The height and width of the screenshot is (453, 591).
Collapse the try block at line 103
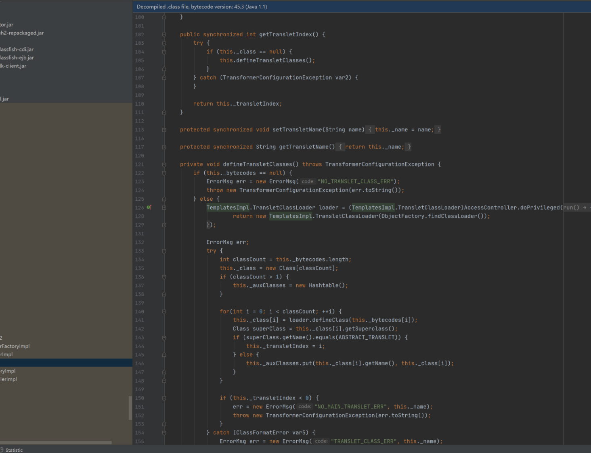[164, 43]
